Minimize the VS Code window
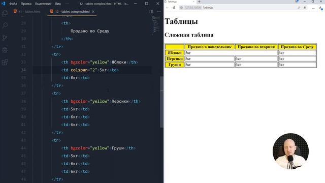Image resolution: width=325 pixels, height=183 pixels. point(136,4)
